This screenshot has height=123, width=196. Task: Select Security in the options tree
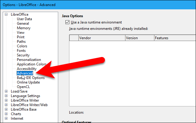pyautogui.click(x=23, y=55)
